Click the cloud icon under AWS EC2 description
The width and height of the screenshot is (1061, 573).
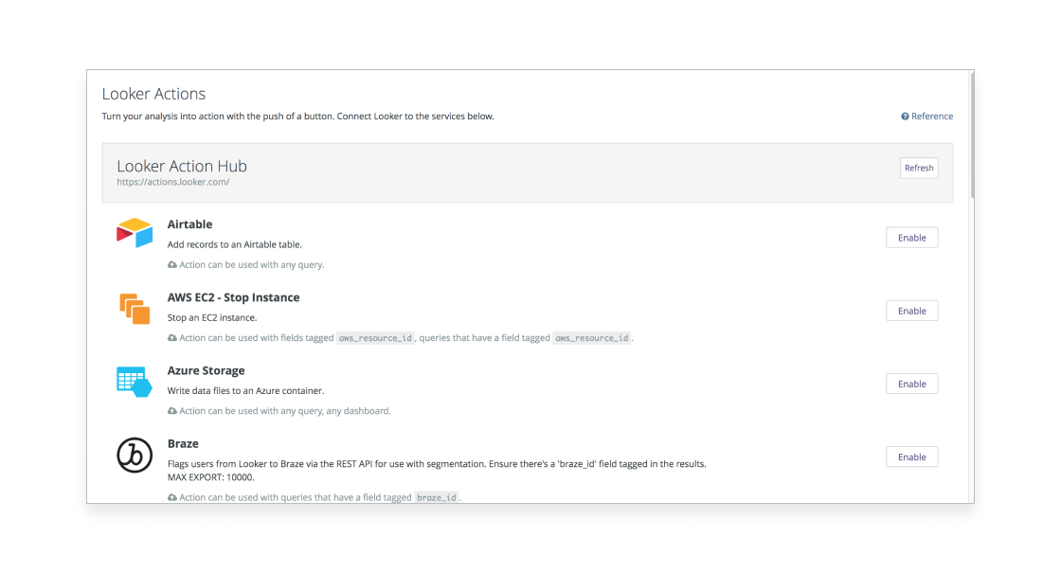click(x=172, y=337)
